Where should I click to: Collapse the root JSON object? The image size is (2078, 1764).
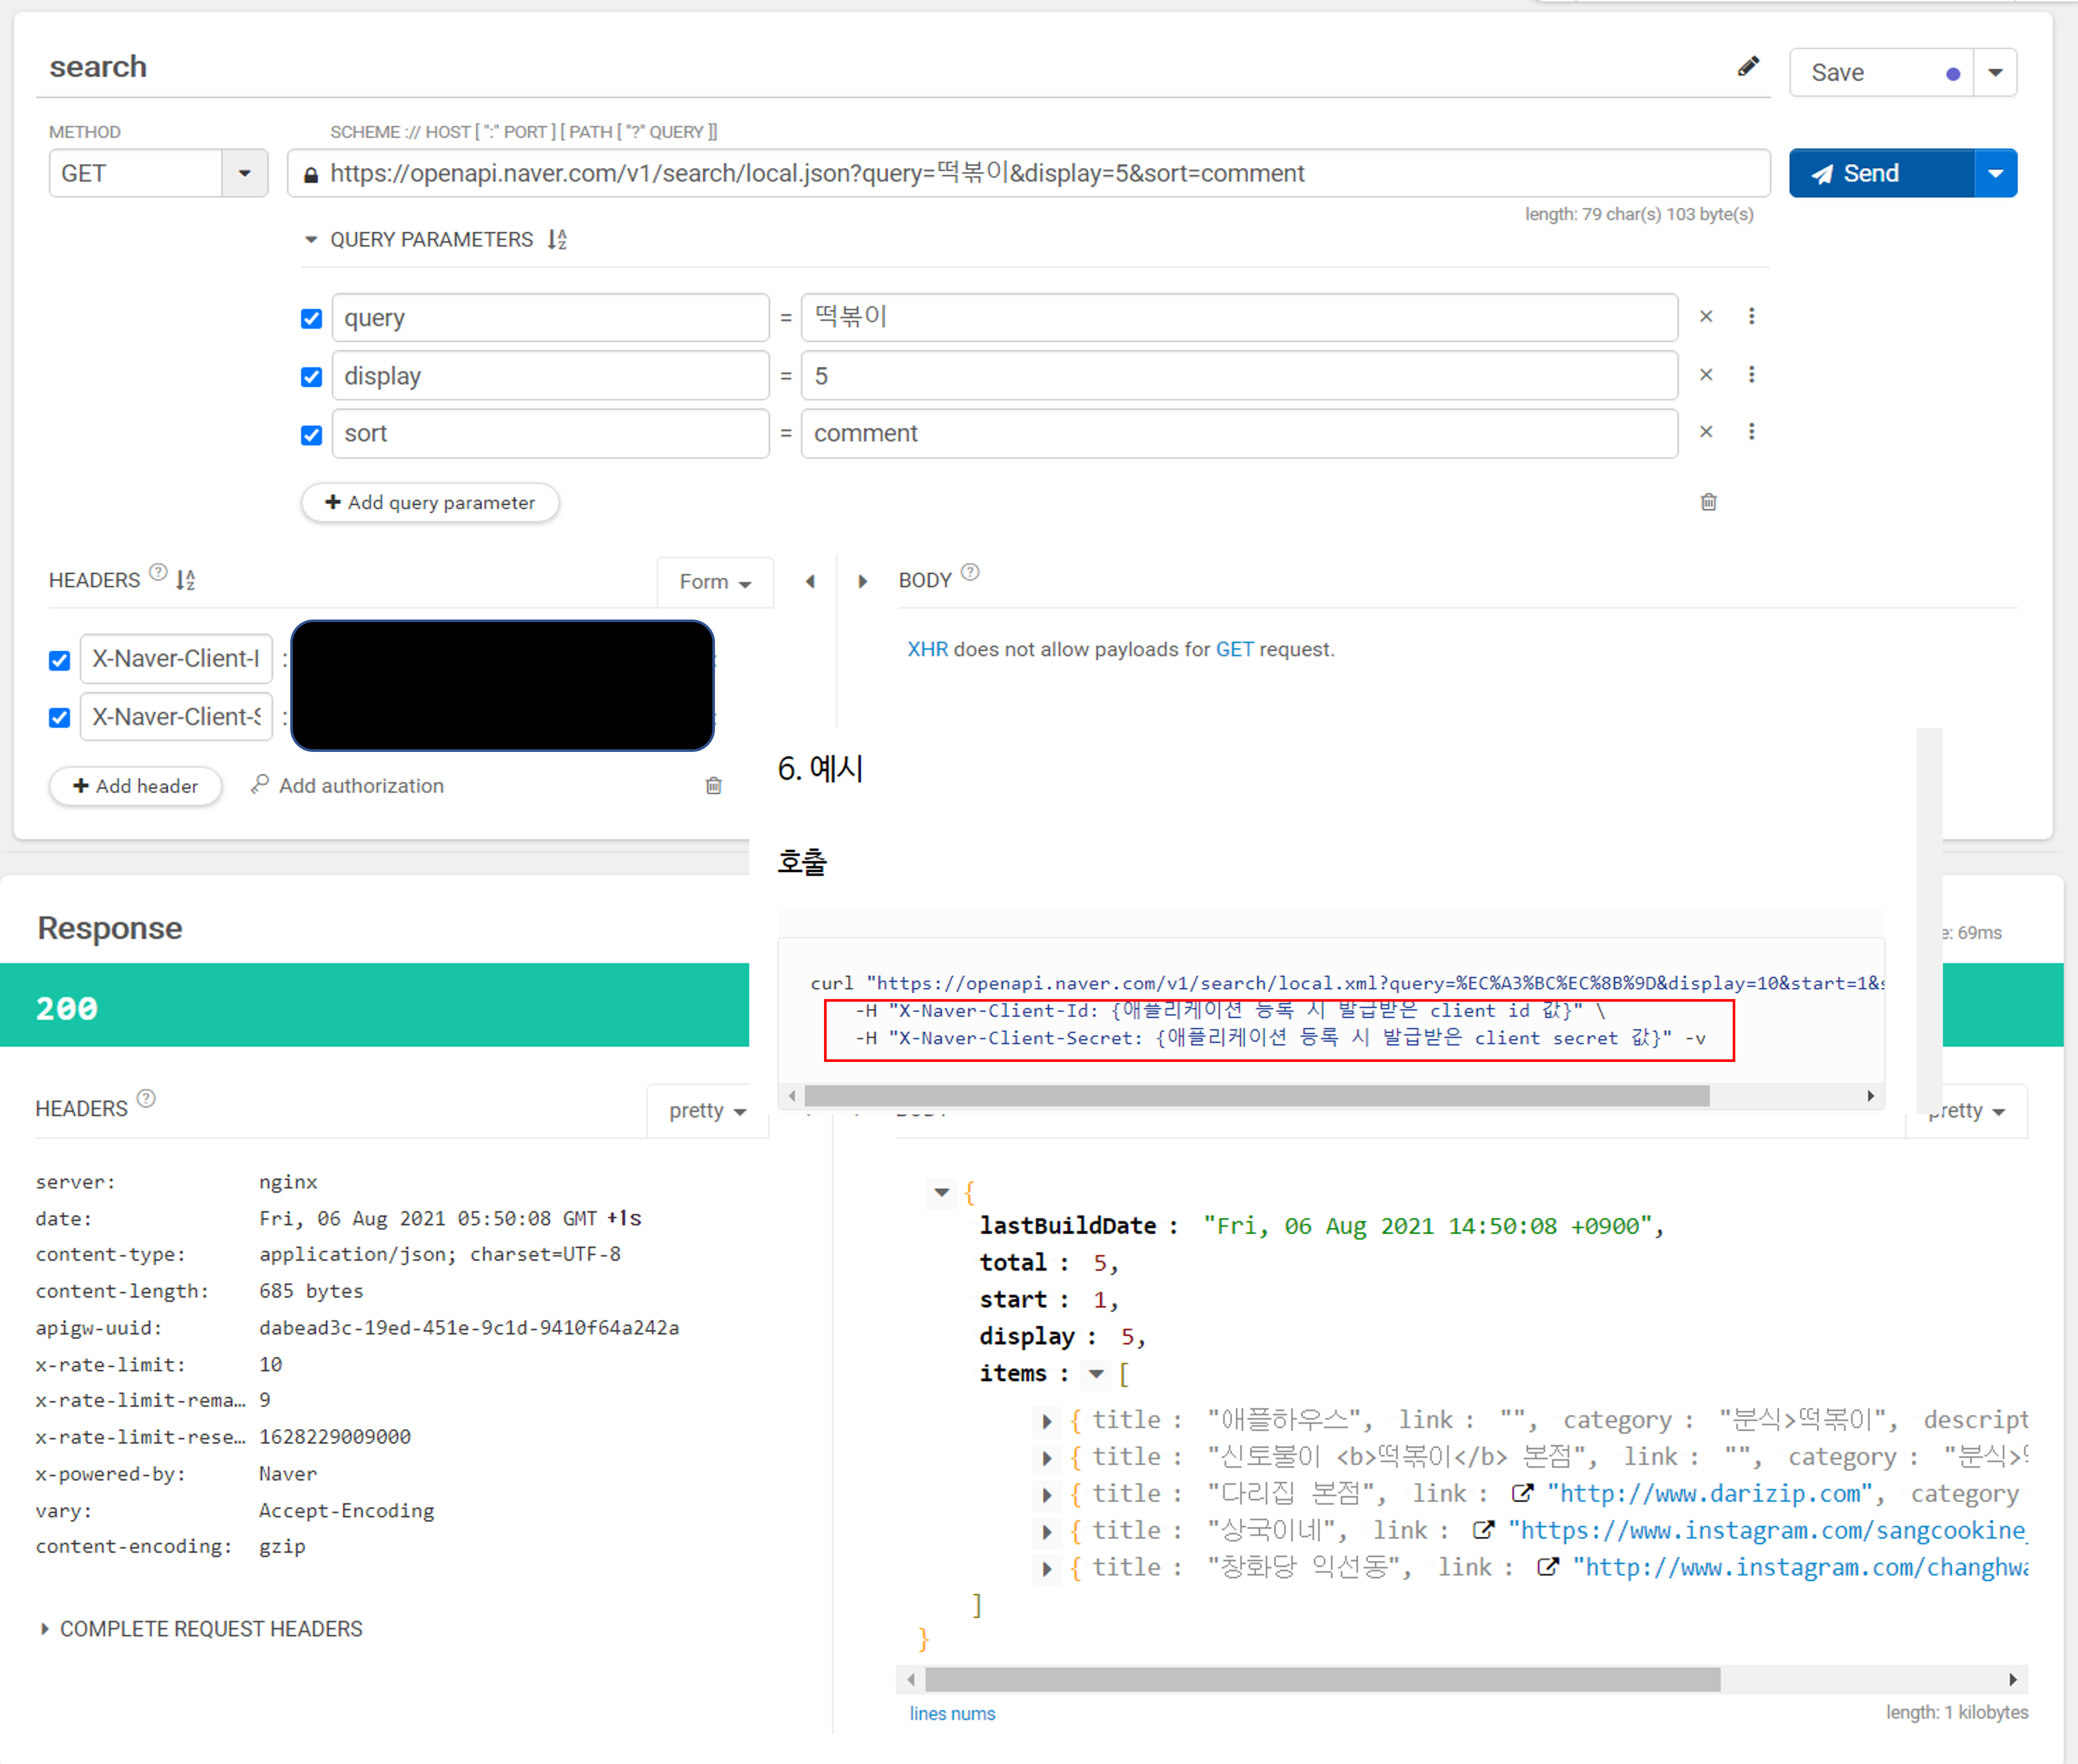point(941,1192)
